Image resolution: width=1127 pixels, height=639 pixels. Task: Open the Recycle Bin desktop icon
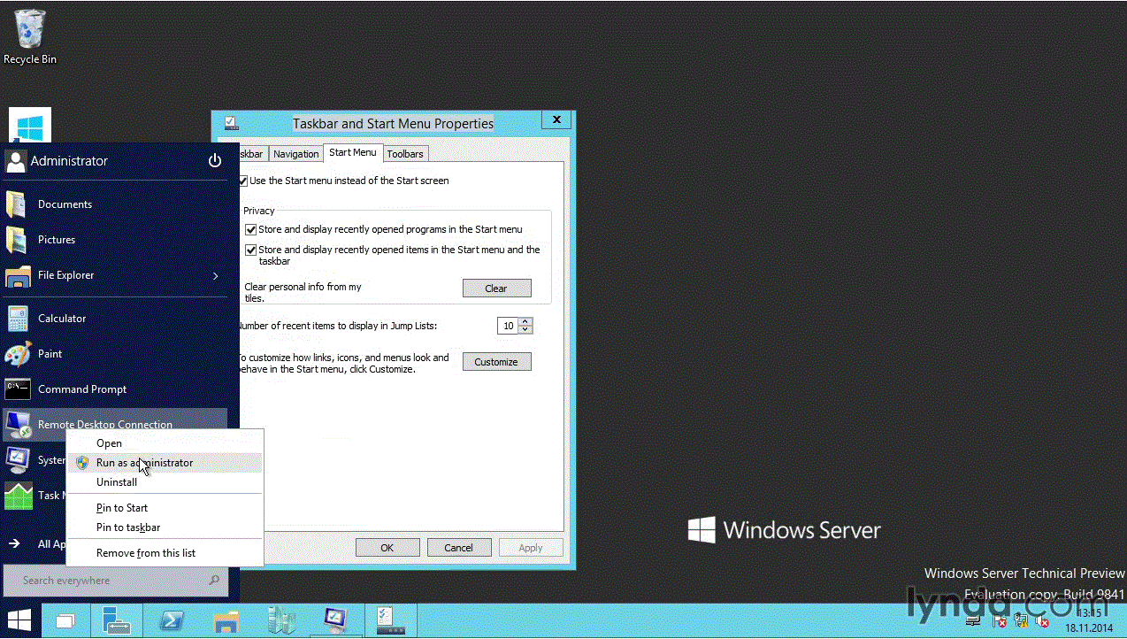29,35
